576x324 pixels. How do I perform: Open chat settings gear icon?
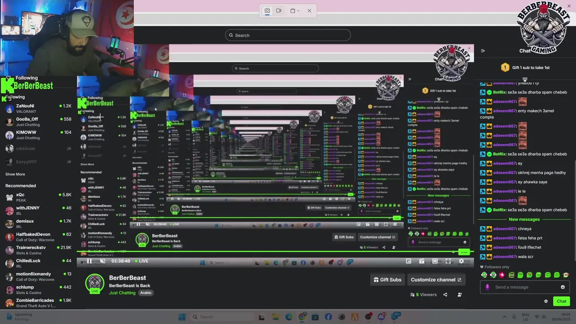click(546, 301)
